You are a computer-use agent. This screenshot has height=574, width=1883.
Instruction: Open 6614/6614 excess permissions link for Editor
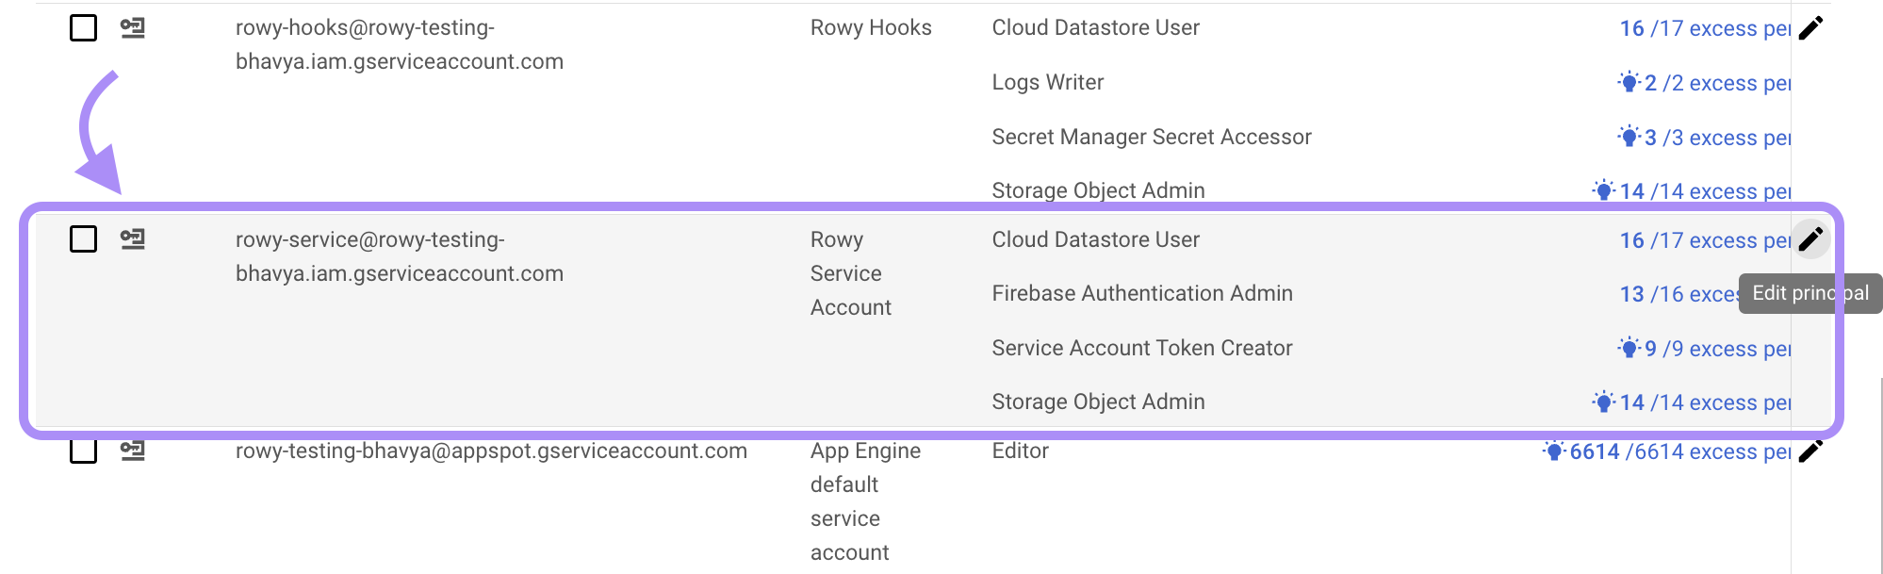click(1679, 451)
